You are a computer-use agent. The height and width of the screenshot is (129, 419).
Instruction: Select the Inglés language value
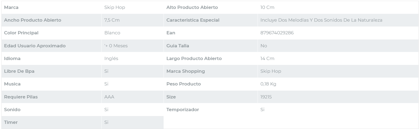point(111,58)
